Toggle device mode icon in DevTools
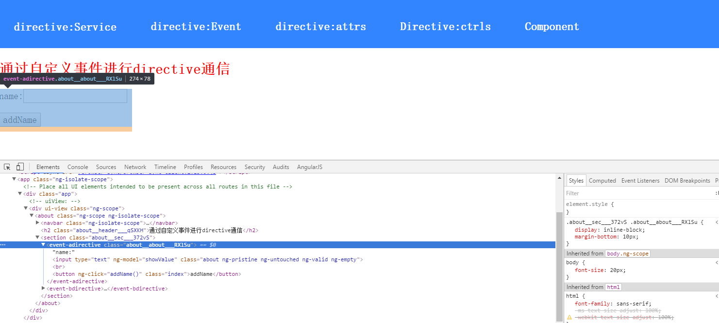 pos(20,167)
